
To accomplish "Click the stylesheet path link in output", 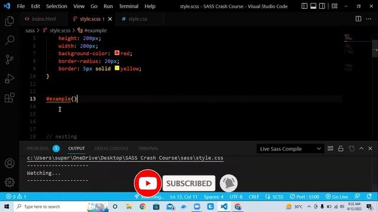I will pyautogui.click(x=125, y=158).
